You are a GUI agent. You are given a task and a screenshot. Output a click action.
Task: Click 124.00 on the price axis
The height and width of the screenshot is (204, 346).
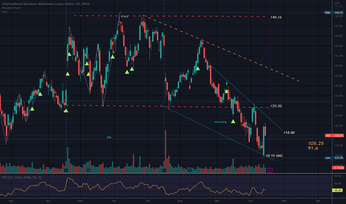(x=338, y=116)
